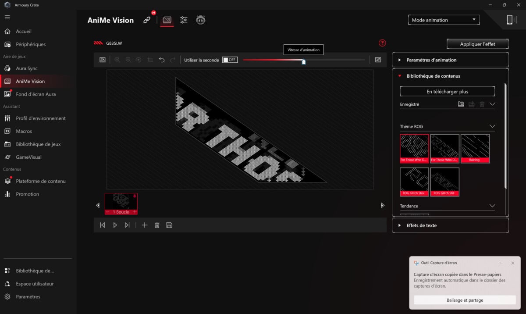This screenshot has width=526, height=314.
Task: Click the add frame plus icon
Action: tap(145, 225)
